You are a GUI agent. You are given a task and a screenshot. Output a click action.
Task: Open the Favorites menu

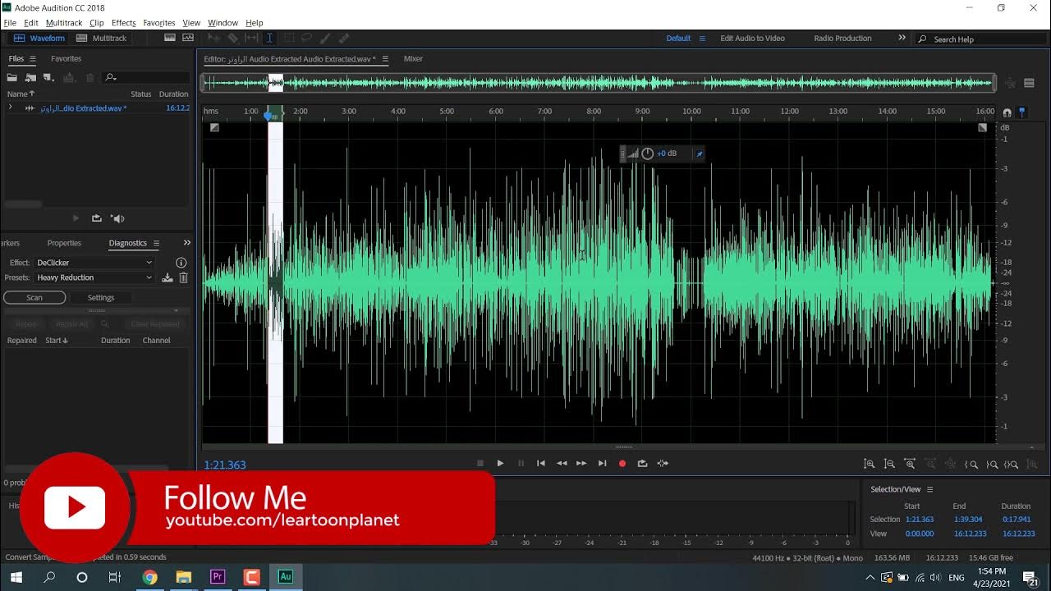(x=158, y=23)
